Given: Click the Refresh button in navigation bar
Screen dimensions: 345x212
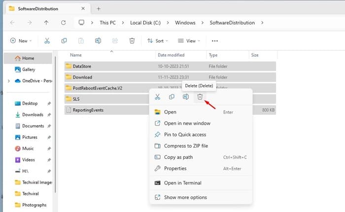Looking at the screenshot, I should [x=63, y=23].
